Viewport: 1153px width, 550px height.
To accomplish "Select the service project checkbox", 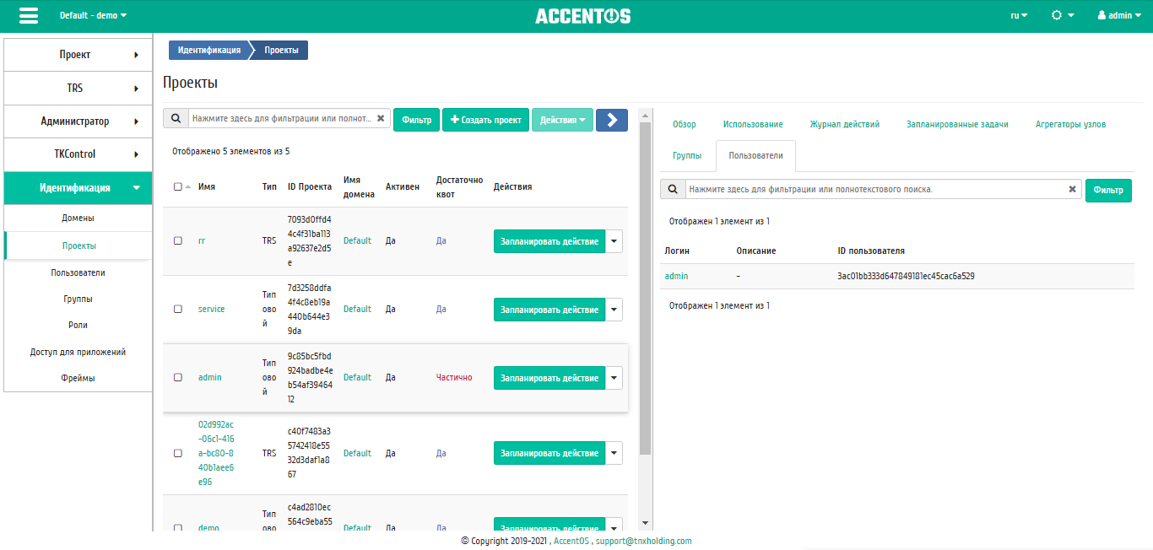I will (178, 309).
